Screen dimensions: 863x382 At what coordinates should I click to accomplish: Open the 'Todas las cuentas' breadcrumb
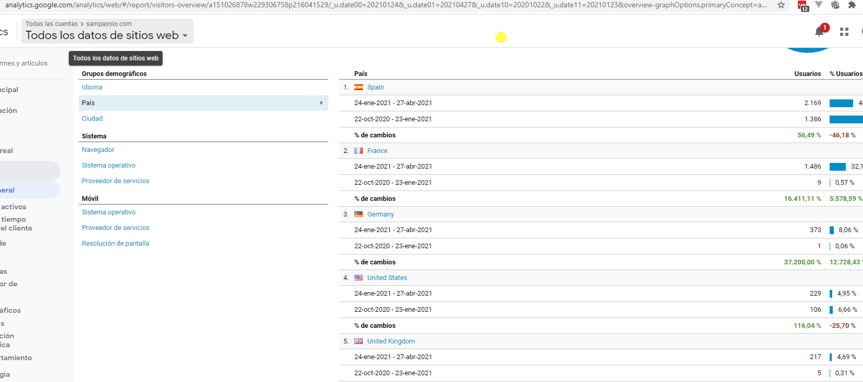[52, 24]
